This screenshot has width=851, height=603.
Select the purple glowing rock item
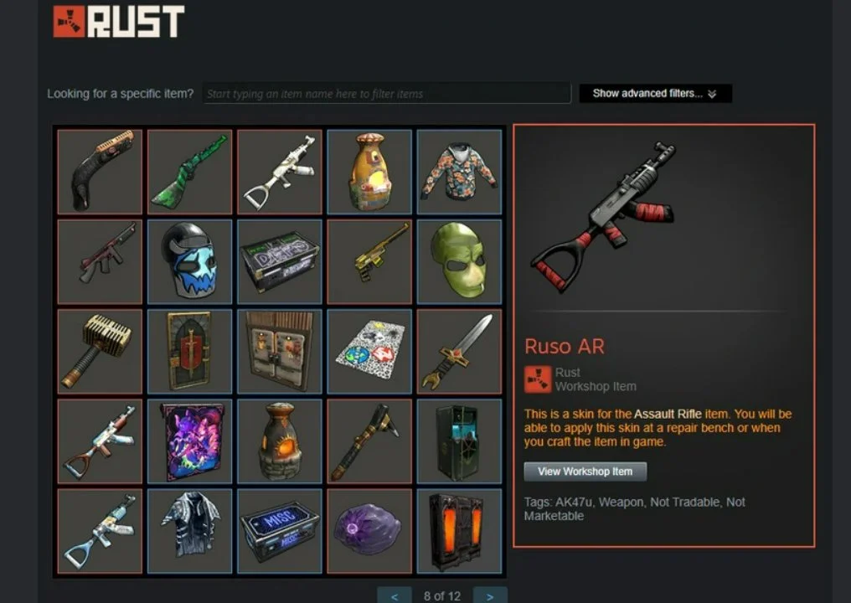(369, 531)
